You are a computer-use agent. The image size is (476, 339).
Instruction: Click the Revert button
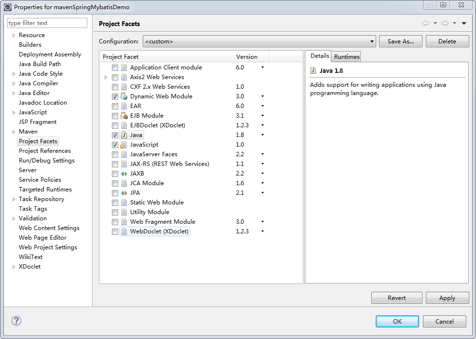click(396, 298)
